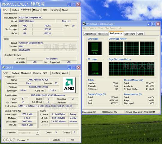Image resolution: width=162 pixels, height=144 pixels.
Task: Click the first CPU Usage History graph
Action: [116, 48]
